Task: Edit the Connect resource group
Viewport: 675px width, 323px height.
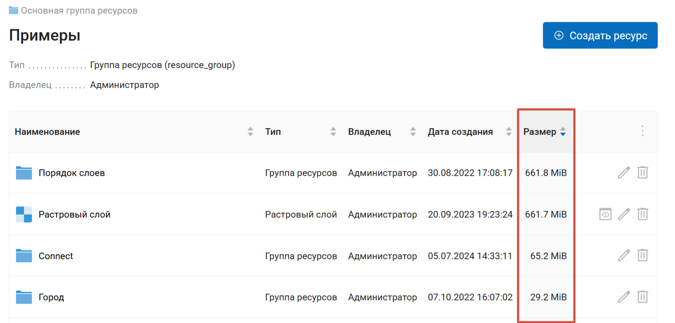Action: click(624, 255)
